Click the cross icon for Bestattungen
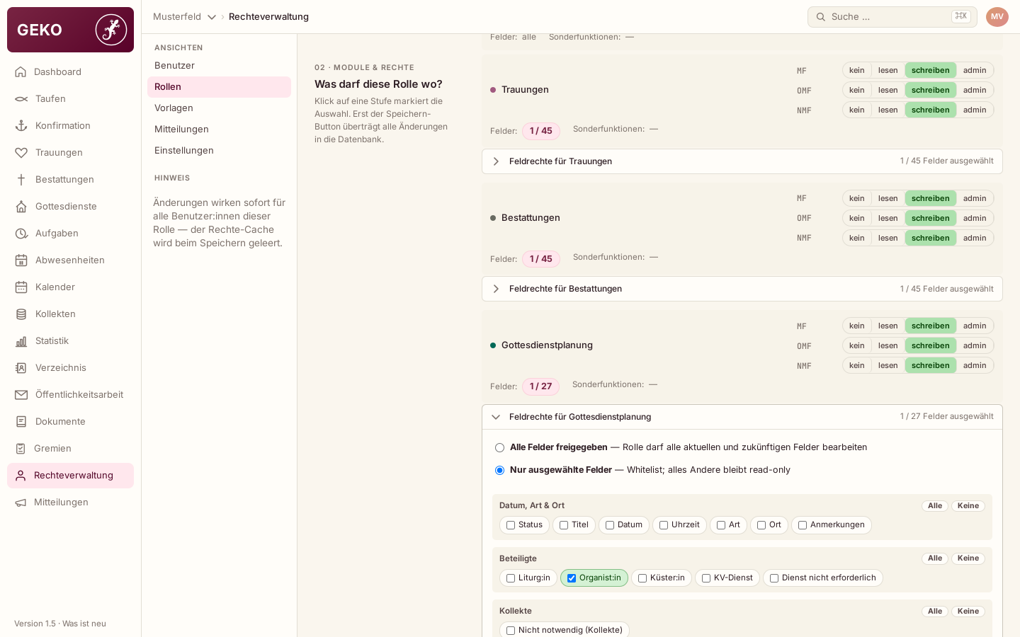Image resolution: width=1020 pixels, height=637 pixels. tap(21, 180)
